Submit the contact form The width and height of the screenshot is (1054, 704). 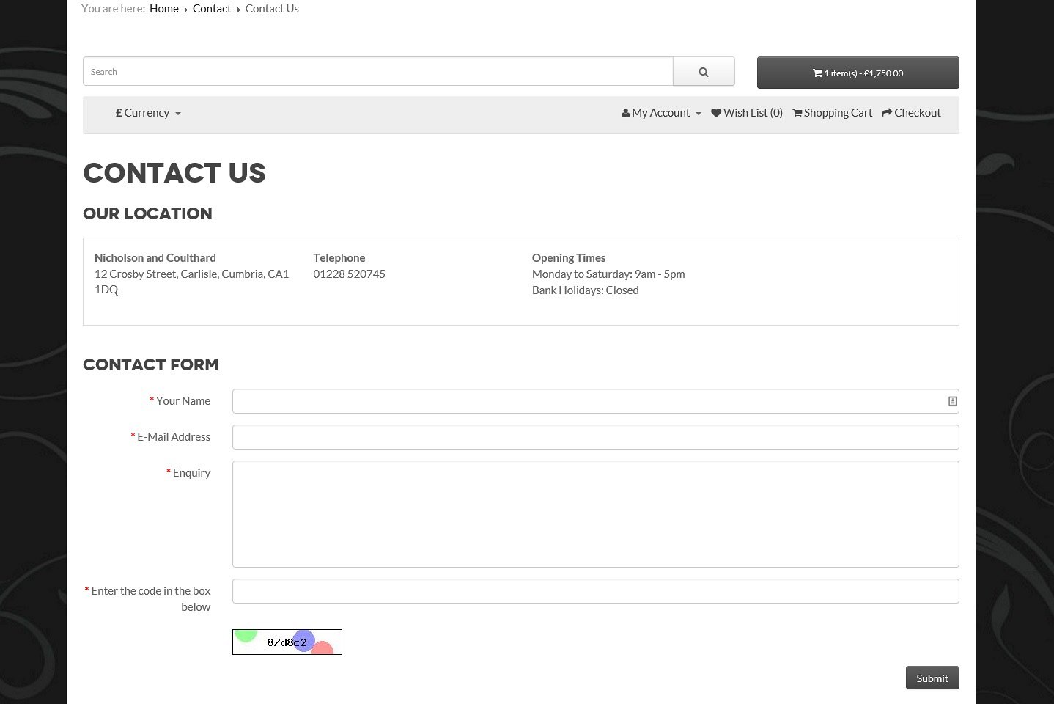click(932, 678)
